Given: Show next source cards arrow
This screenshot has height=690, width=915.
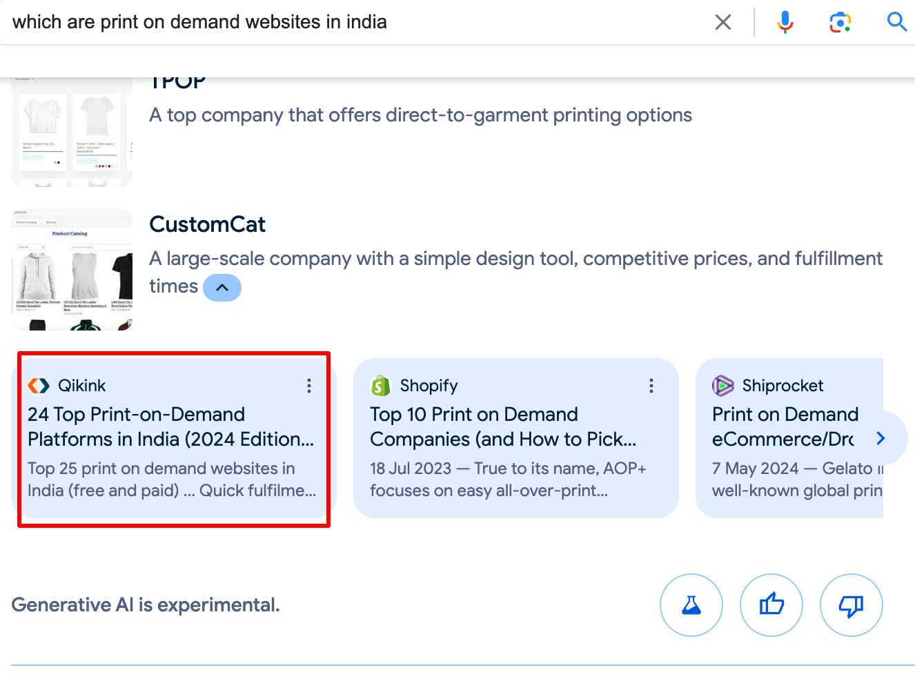Looking at the screenshot, I should click(x=881, y=438).
